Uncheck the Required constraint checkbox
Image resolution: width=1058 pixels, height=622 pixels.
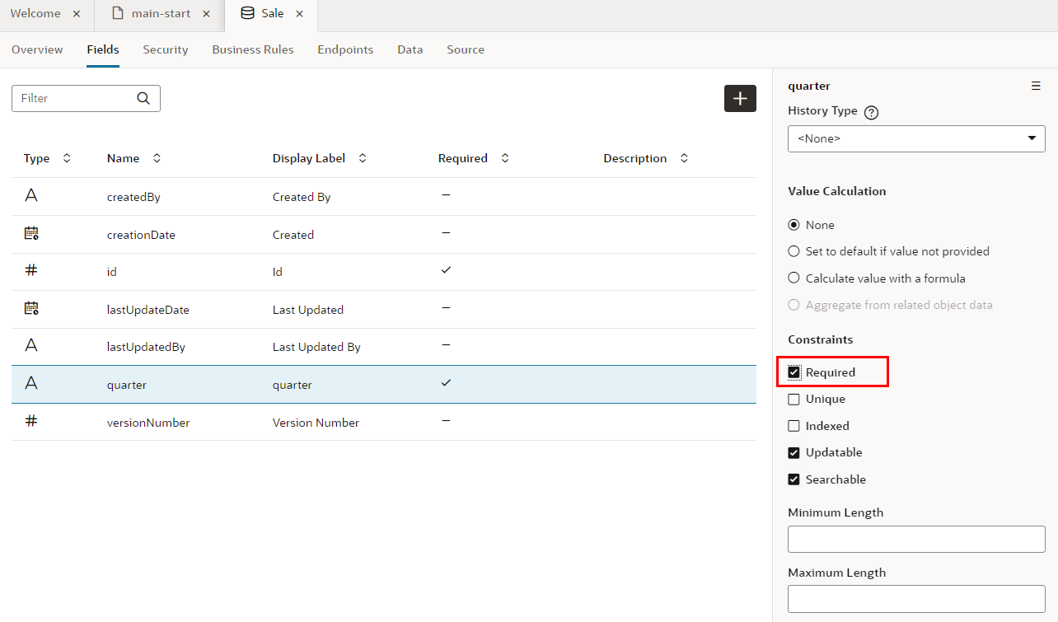[x=794, y=372]
